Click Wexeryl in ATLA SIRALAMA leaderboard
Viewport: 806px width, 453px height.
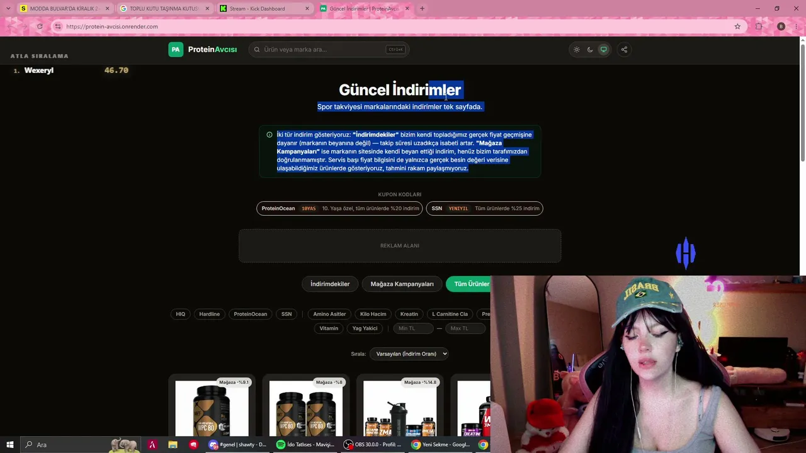coord(38,70)
